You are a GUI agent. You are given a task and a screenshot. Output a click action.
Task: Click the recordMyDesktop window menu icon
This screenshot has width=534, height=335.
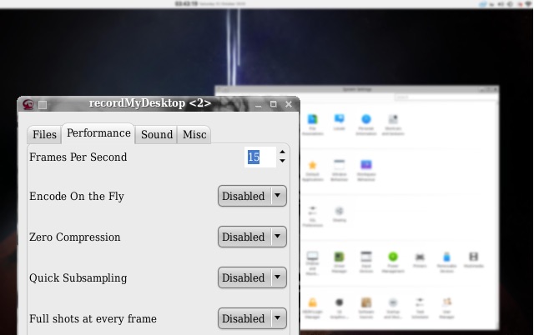point(28,104)
